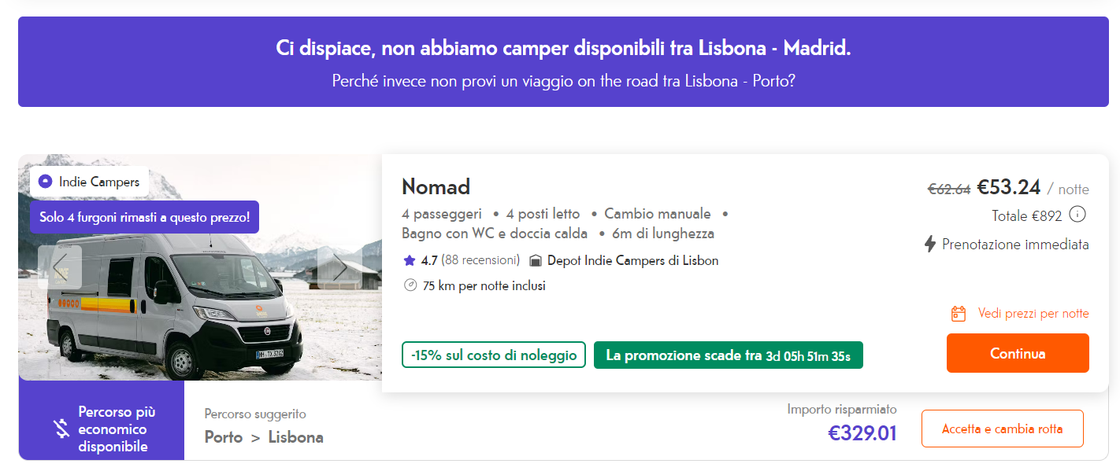Click the purple star rating icon

coord(409,260)
